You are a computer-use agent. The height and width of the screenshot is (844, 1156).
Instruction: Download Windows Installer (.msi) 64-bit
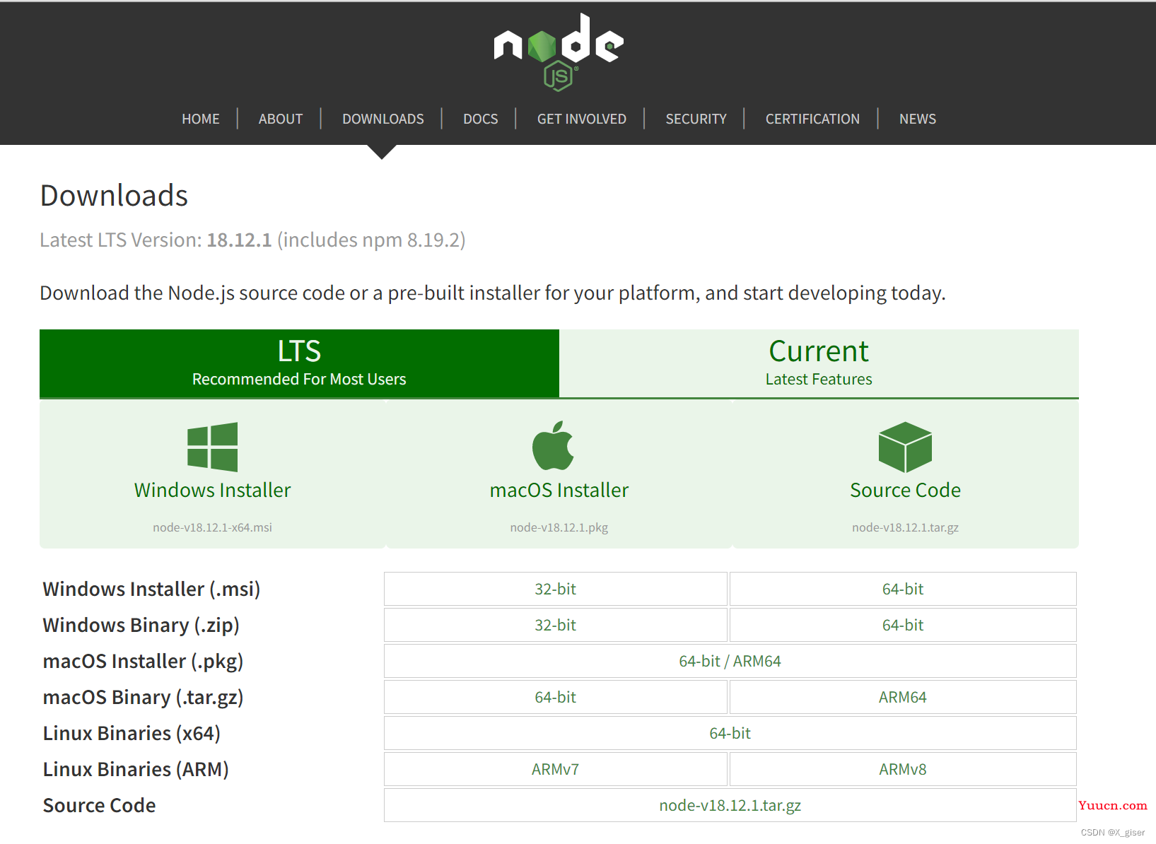point(903,589)
